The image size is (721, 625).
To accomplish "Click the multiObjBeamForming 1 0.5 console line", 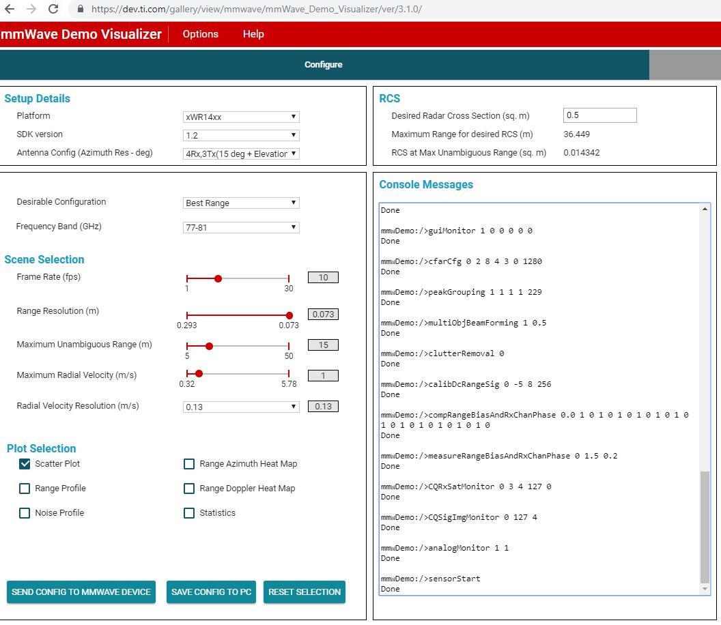I will pos(464,323).
